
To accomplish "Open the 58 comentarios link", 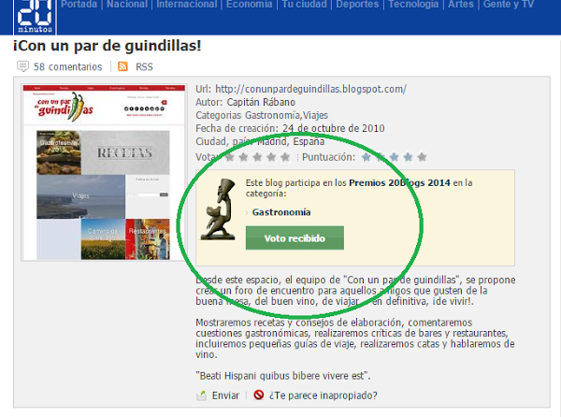I will pyautogui.click(x=67, y=67).
